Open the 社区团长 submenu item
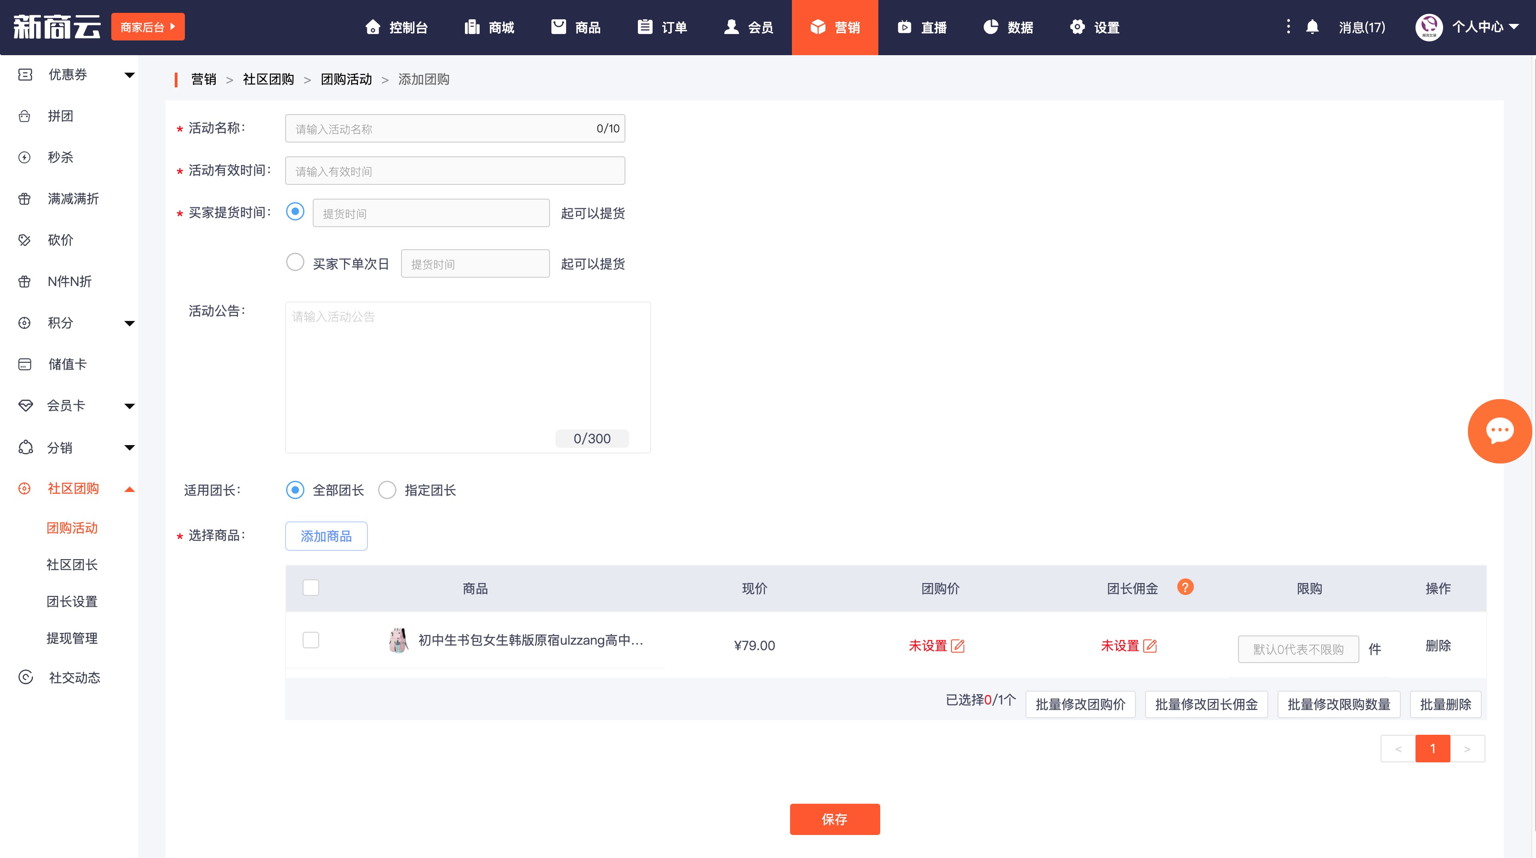1536x858 pixels. tap(72, 565)
